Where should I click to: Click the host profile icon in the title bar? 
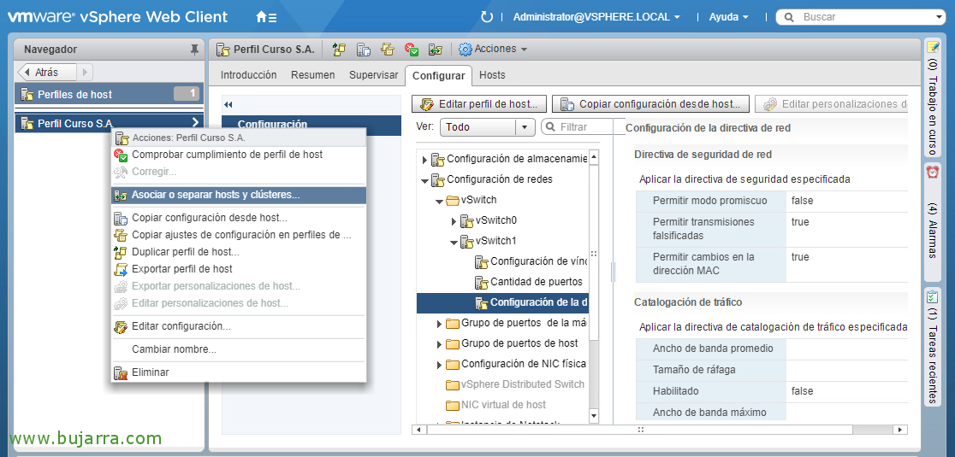(223, 50)
